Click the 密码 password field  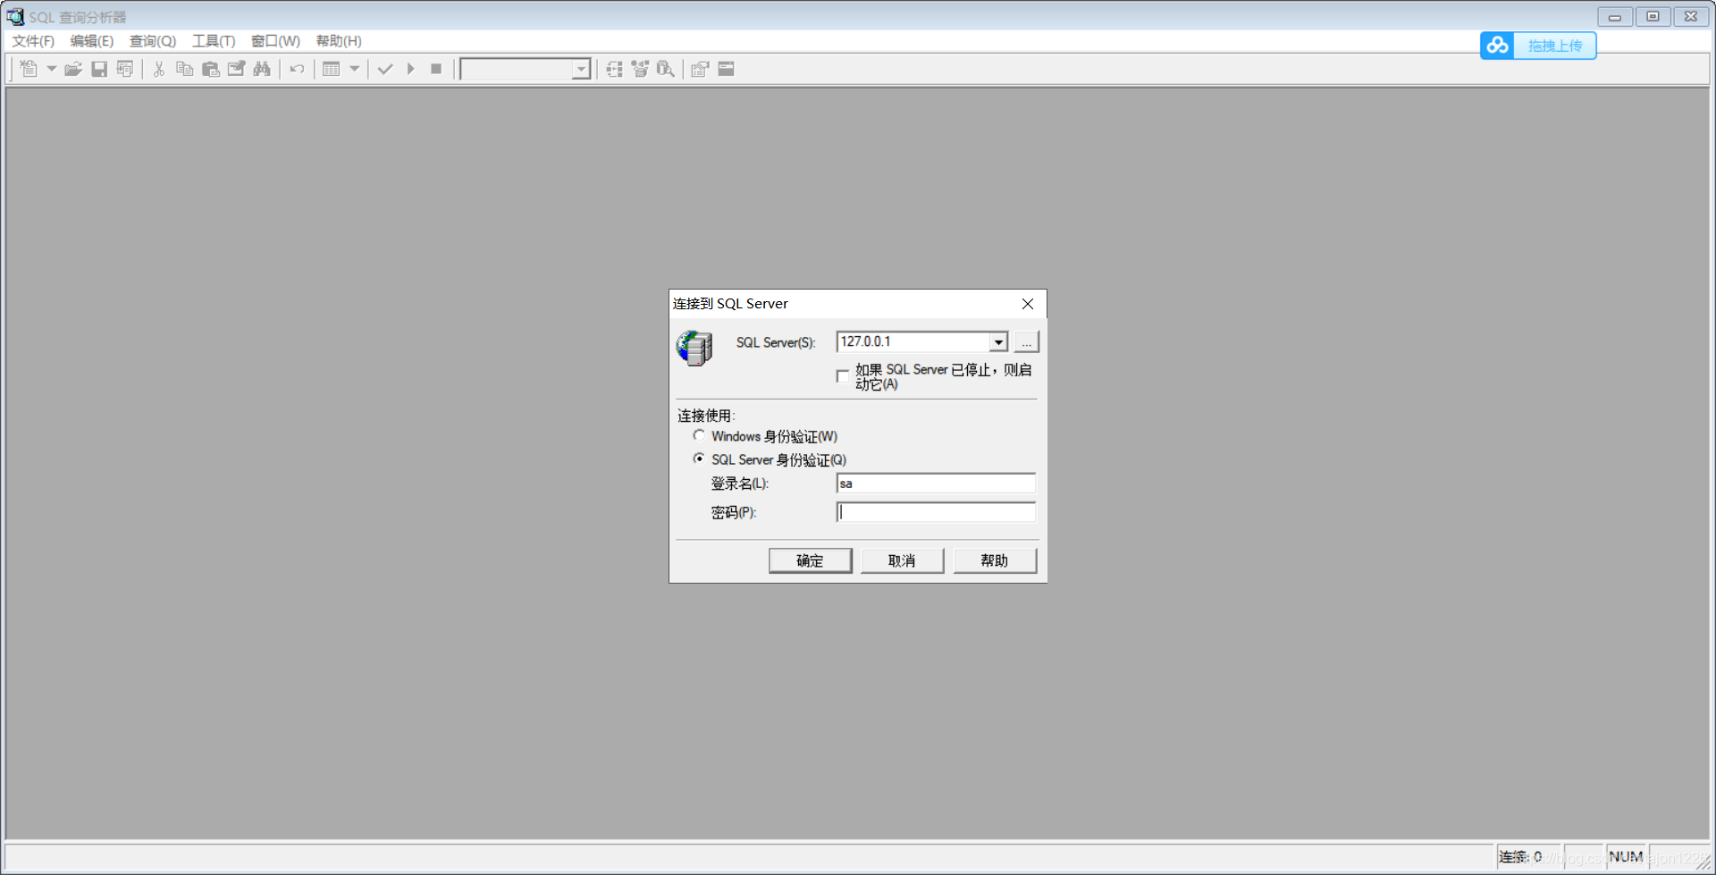tap(936, 512)
